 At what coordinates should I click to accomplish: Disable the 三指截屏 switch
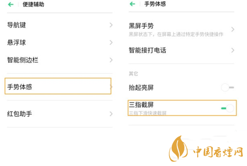pos(227,108)
